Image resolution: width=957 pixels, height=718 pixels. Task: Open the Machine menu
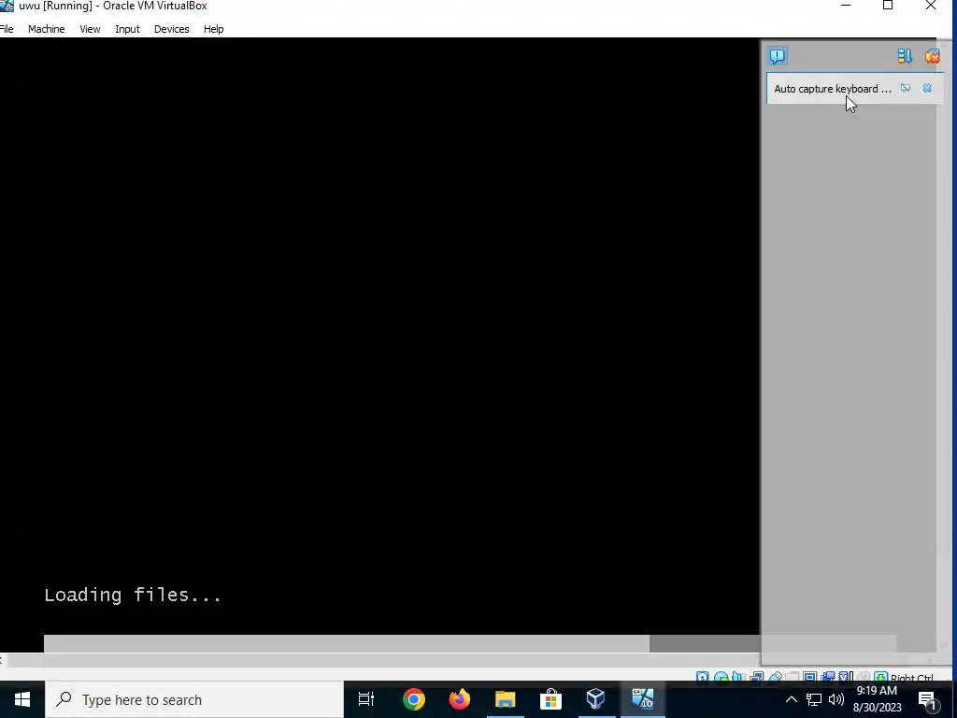click(x=47, y=29)
